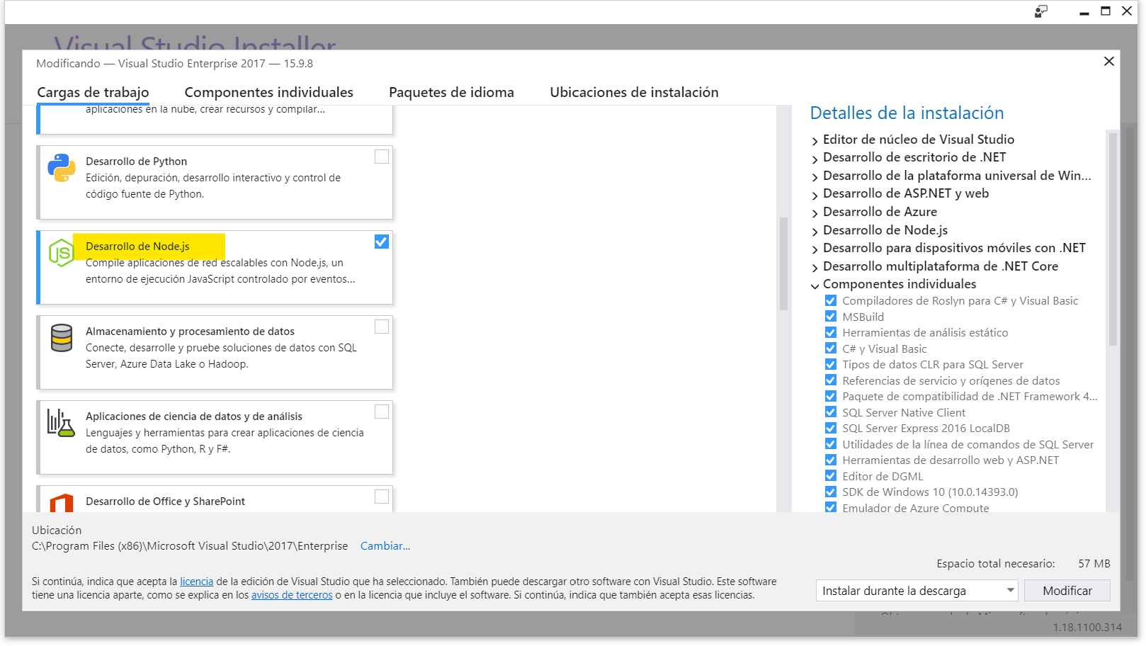Click the database storage icon
1146x646 pixels.
[x=62, y=338]
